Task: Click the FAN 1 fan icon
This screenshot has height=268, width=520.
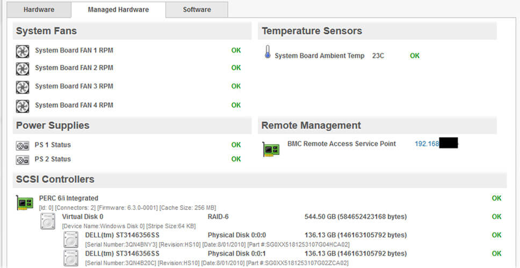Action: 23,51
